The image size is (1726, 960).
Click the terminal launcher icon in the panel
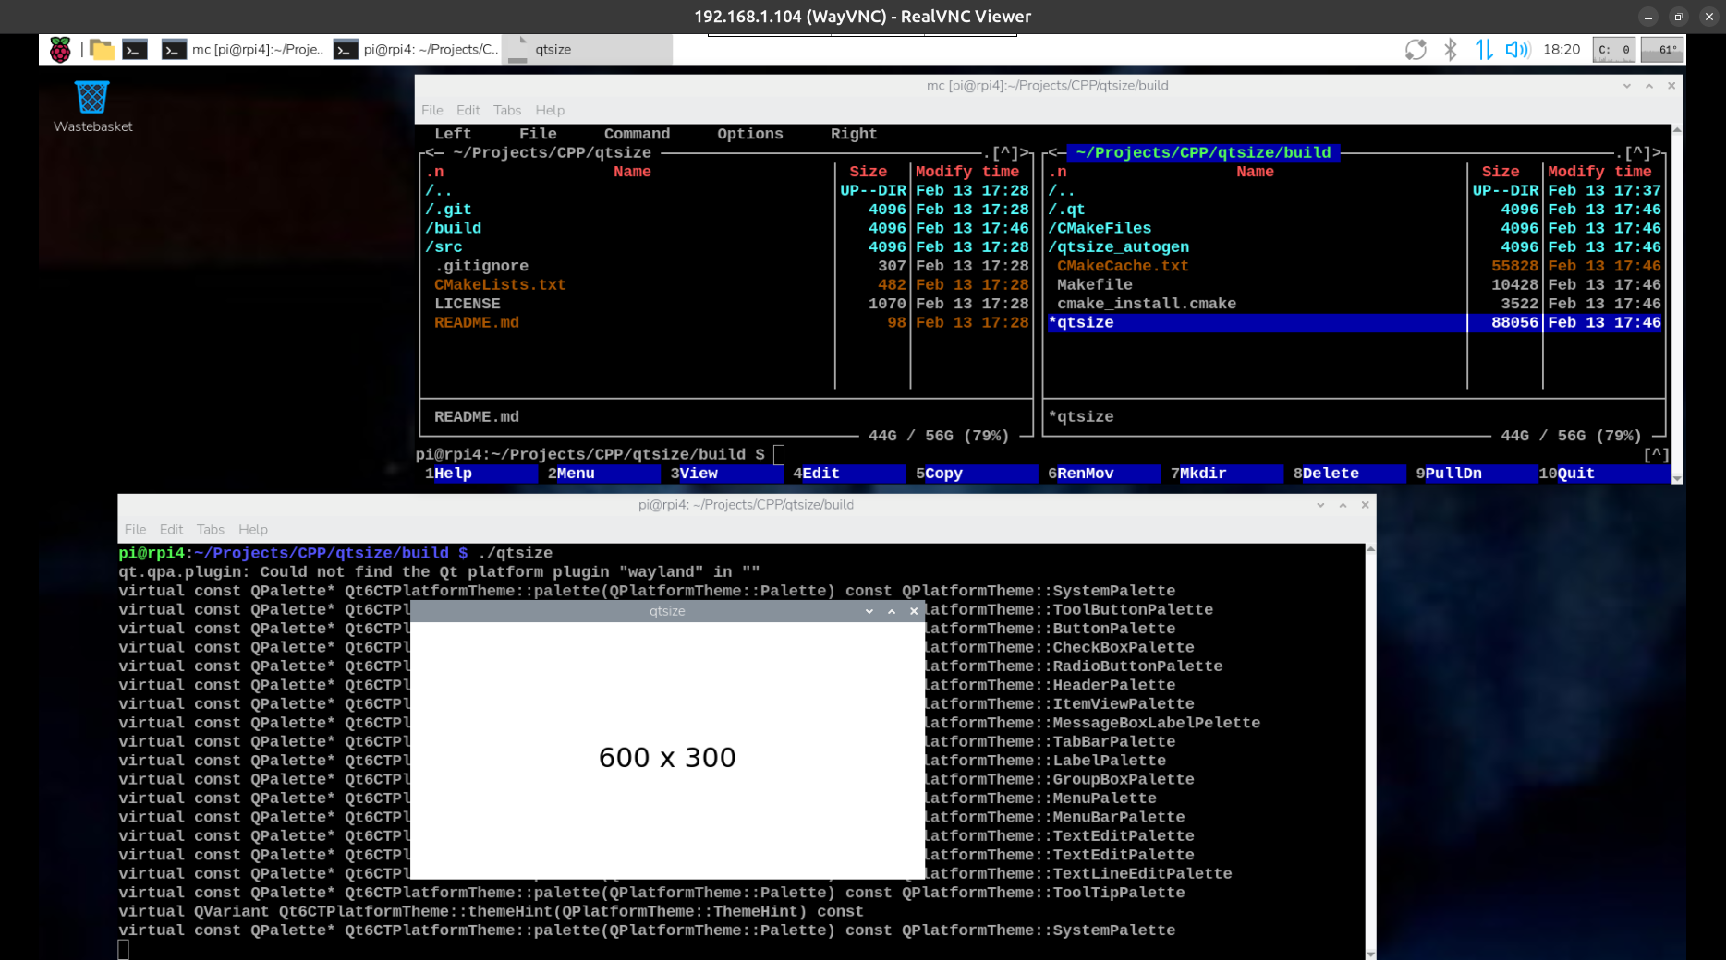tap(135, 50)
